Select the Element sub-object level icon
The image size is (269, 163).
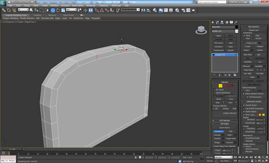(x=232, y=86)
